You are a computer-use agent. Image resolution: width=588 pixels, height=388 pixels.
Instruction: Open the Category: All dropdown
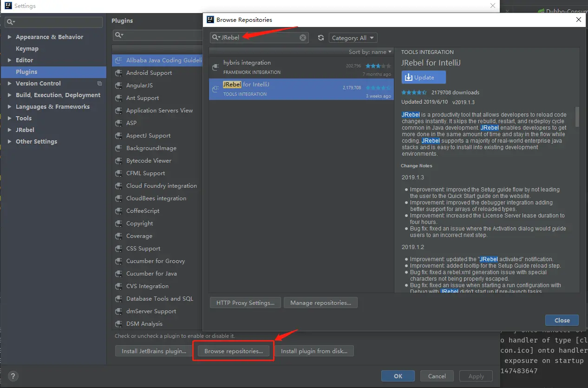click(x=353, y=38)
